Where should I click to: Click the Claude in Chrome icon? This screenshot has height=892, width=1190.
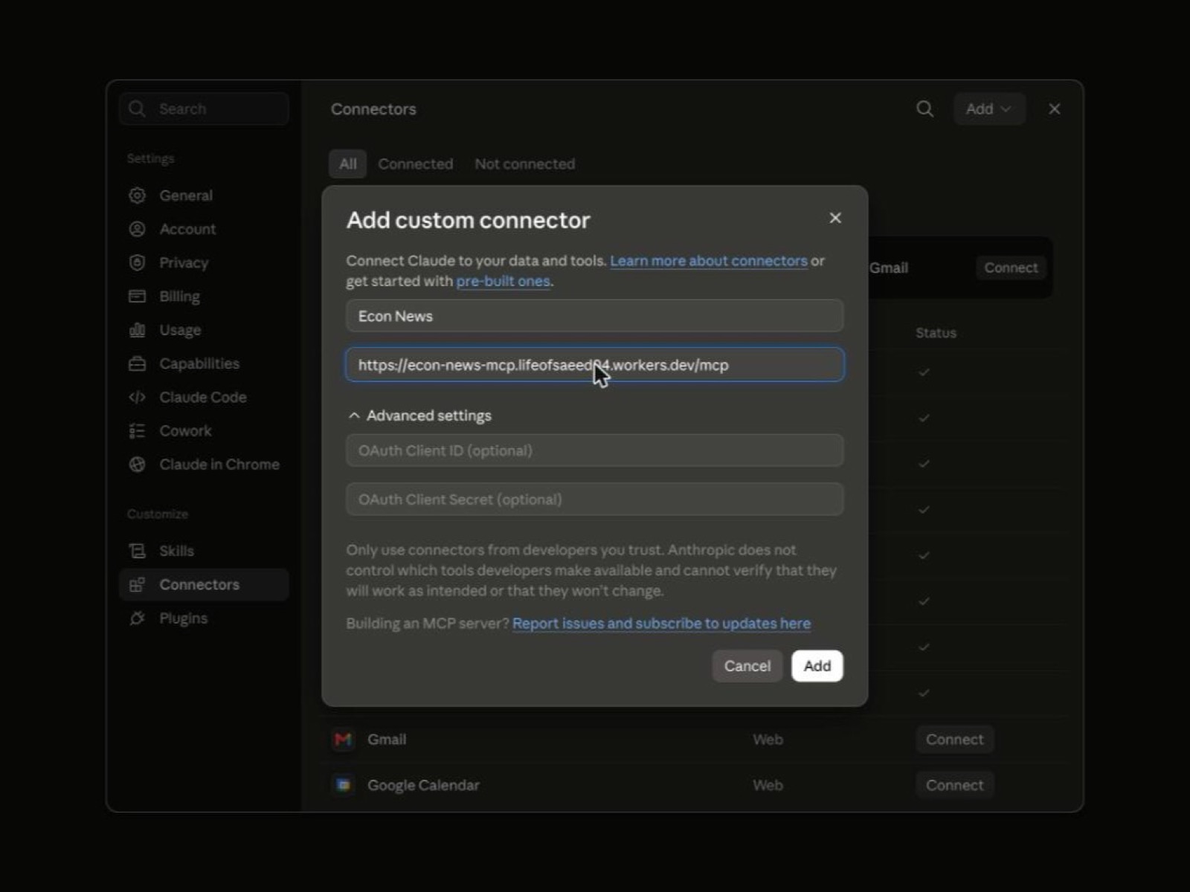[137, 465]
